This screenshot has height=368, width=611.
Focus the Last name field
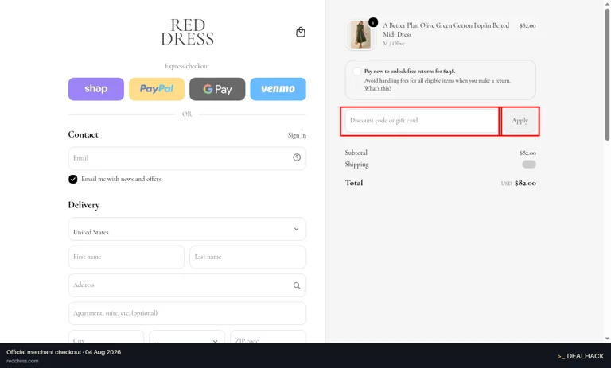pos(248,257)
